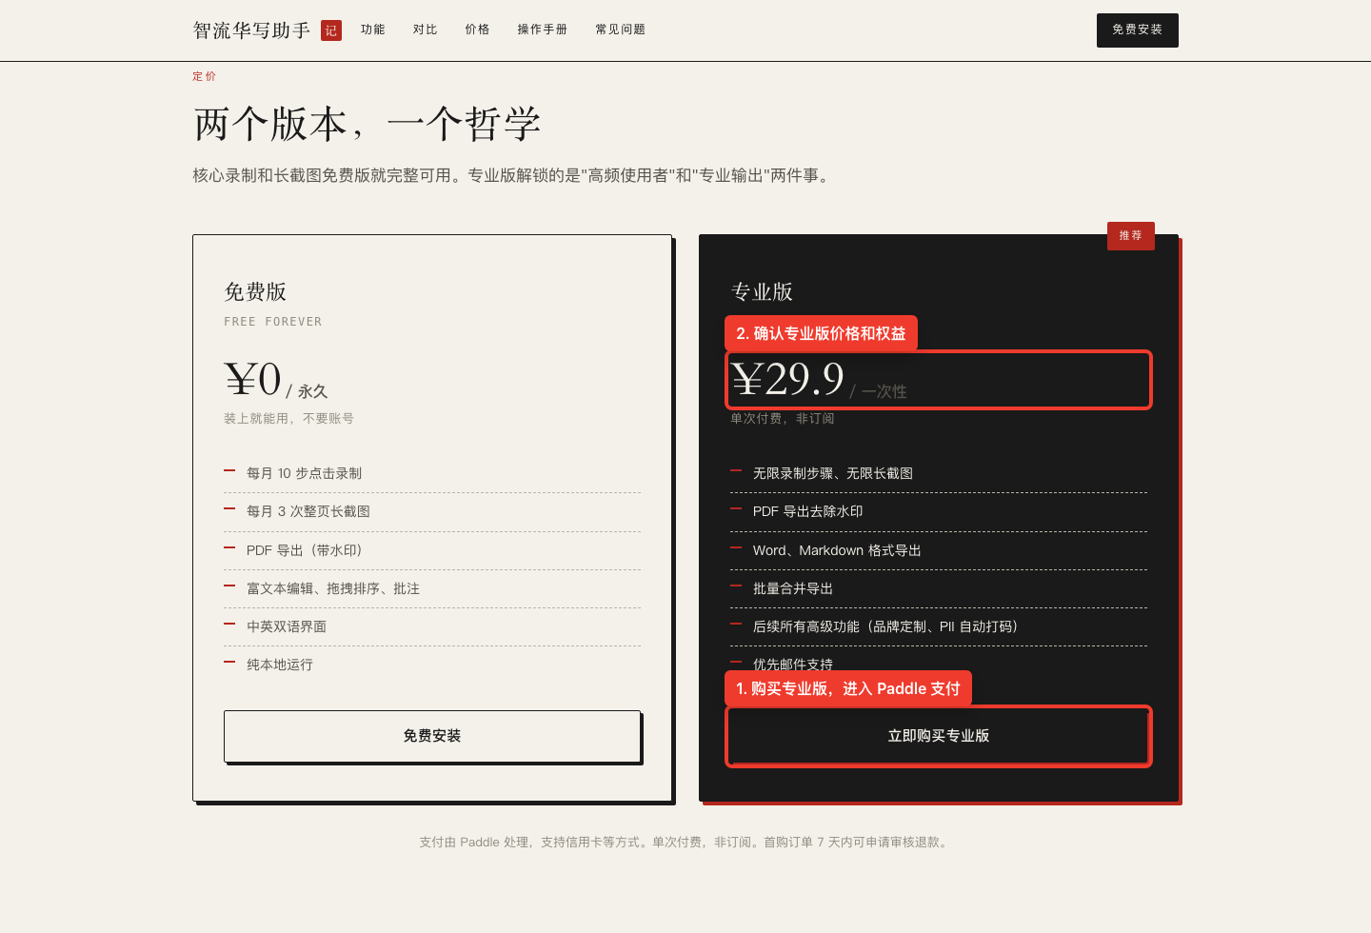Click the feature 无限录制步骤、无限长截图

click(833, 473)
